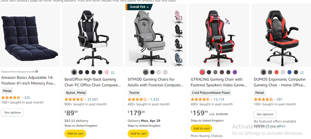Viewport: 311px width, 139px height.
Task: Expand the rating chevron for DUMOS chair
Action: tap(275, 99)
